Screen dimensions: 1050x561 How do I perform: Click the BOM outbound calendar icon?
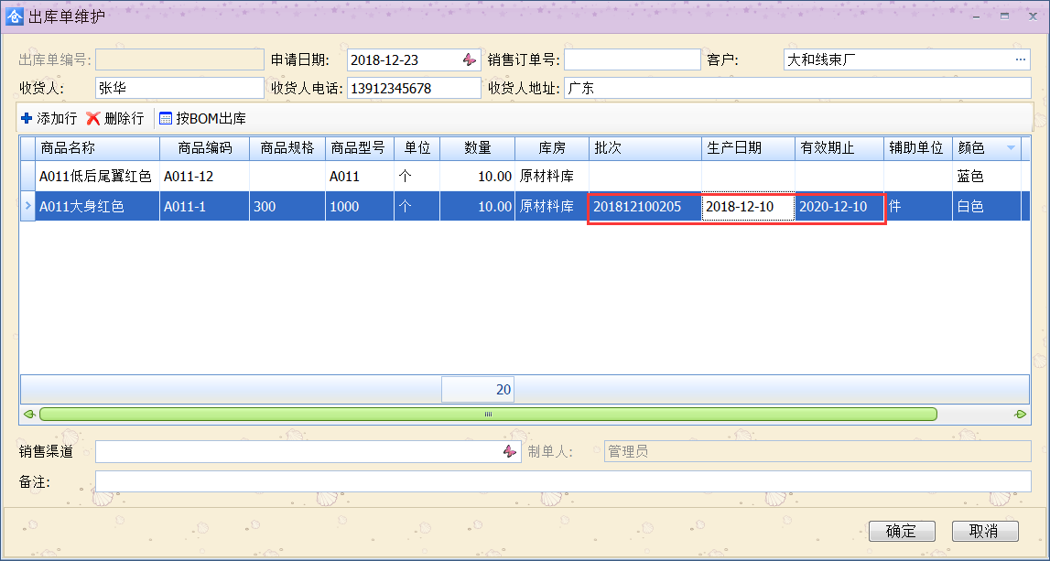pyautogui.click(x=165, y=119)
